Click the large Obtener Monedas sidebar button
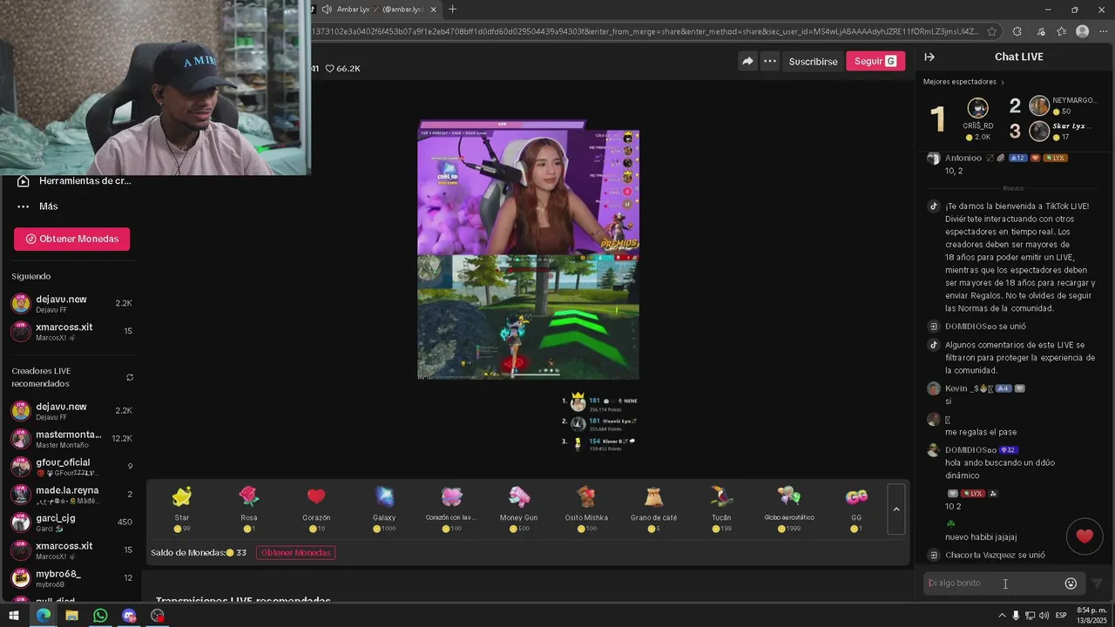 (x=71, y=239)
